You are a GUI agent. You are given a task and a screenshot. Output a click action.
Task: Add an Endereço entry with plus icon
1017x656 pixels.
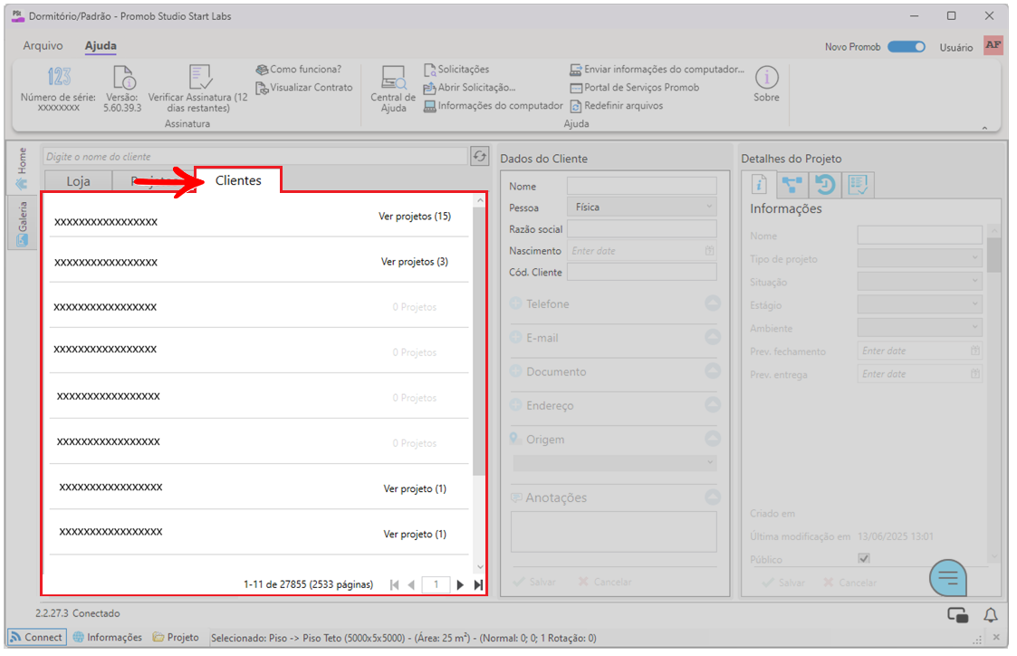click(515, 404)
